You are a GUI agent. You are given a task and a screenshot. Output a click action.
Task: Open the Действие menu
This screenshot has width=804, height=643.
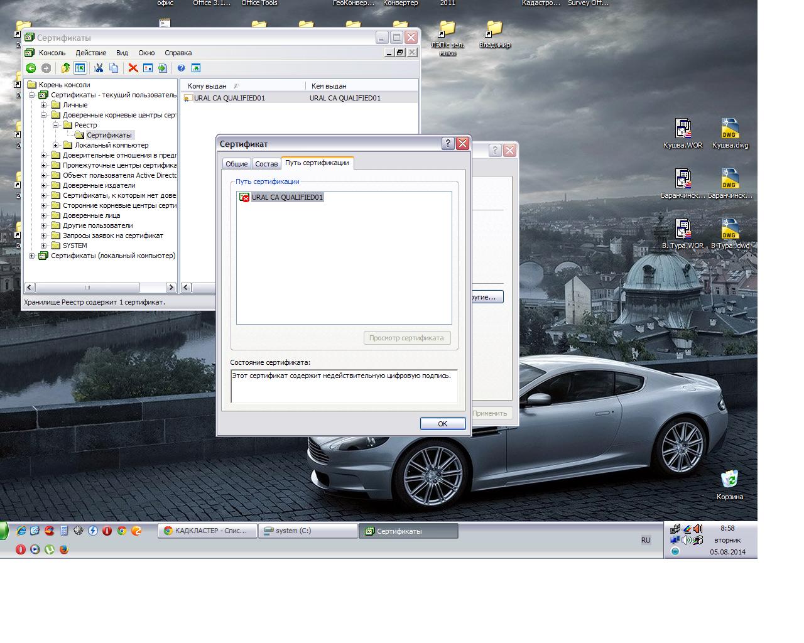(x=90, y=53)
